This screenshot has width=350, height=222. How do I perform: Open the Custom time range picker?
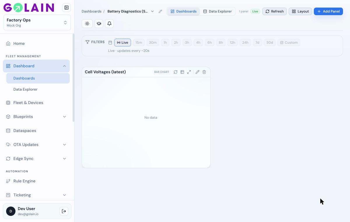pyautogui.click(x=289, y=43)
